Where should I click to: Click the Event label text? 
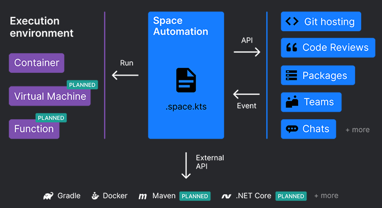pyautogui.click(x=247, y=106)
